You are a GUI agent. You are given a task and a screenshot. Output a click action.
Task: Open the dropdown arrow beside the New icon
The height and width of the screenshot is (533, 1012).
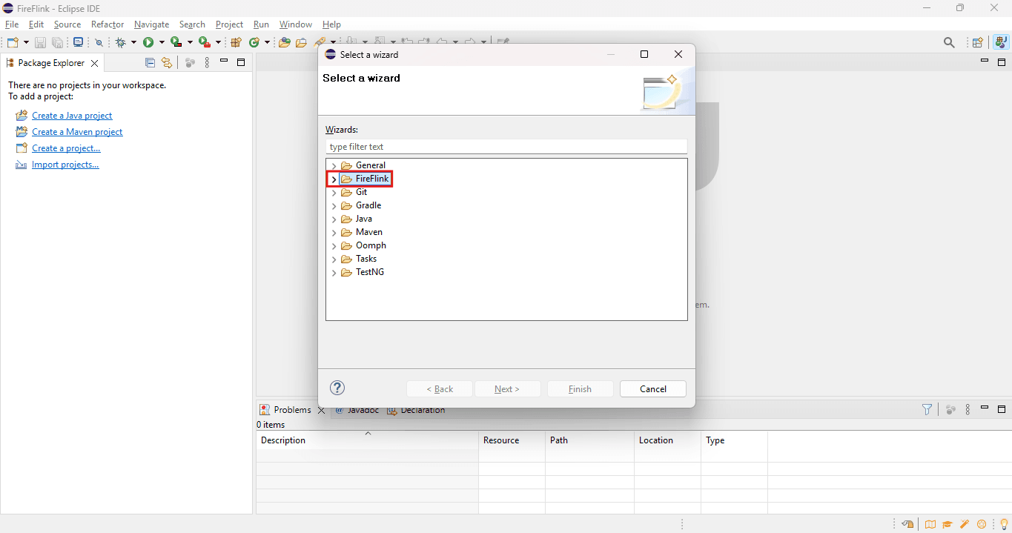[x=26, y=43]
